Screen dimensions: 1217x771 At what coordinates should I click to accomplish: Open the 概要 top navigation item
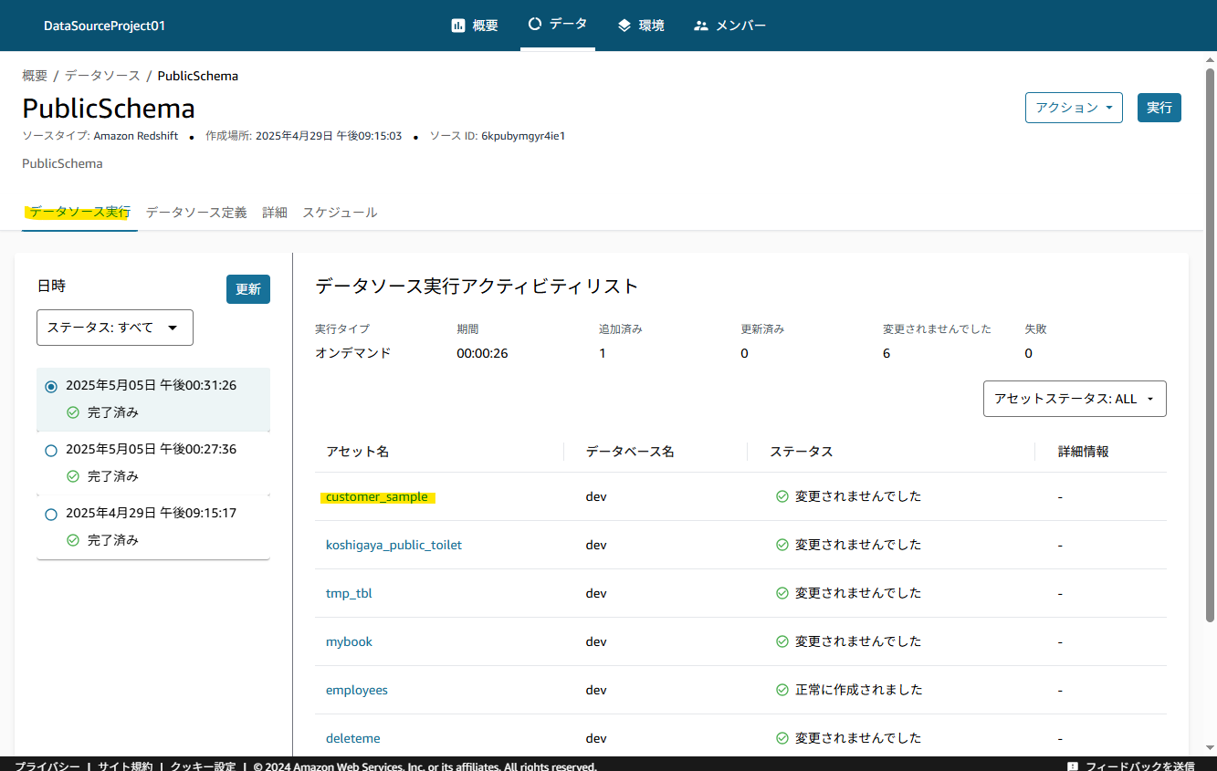[475, 26]
